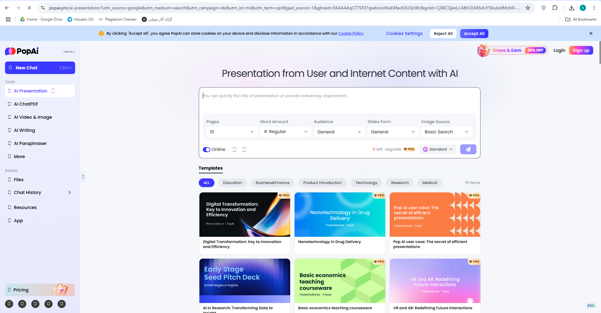
Task: Stop loading the page with the X icon
Action: 29,8
